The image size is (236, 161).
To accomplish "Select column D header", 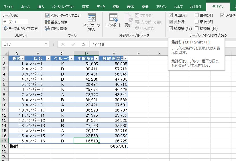I will pyautogui.click(x=86, y=53).
